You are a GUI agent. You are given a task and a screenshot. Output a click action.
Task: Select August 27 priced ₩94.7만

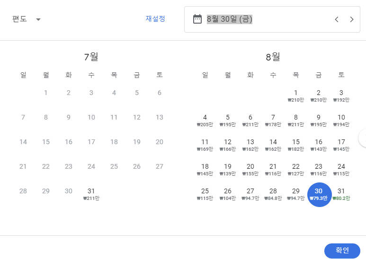point(250,194)
